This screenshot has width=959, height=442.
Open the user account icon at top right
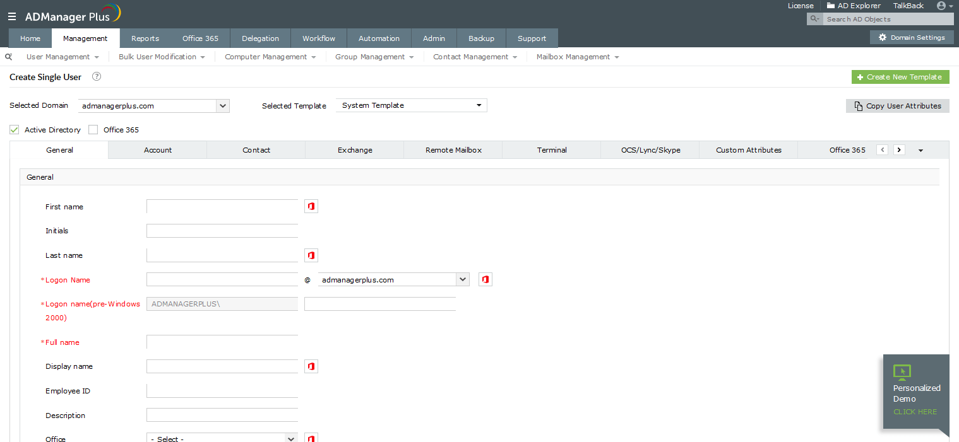point(943,6)
